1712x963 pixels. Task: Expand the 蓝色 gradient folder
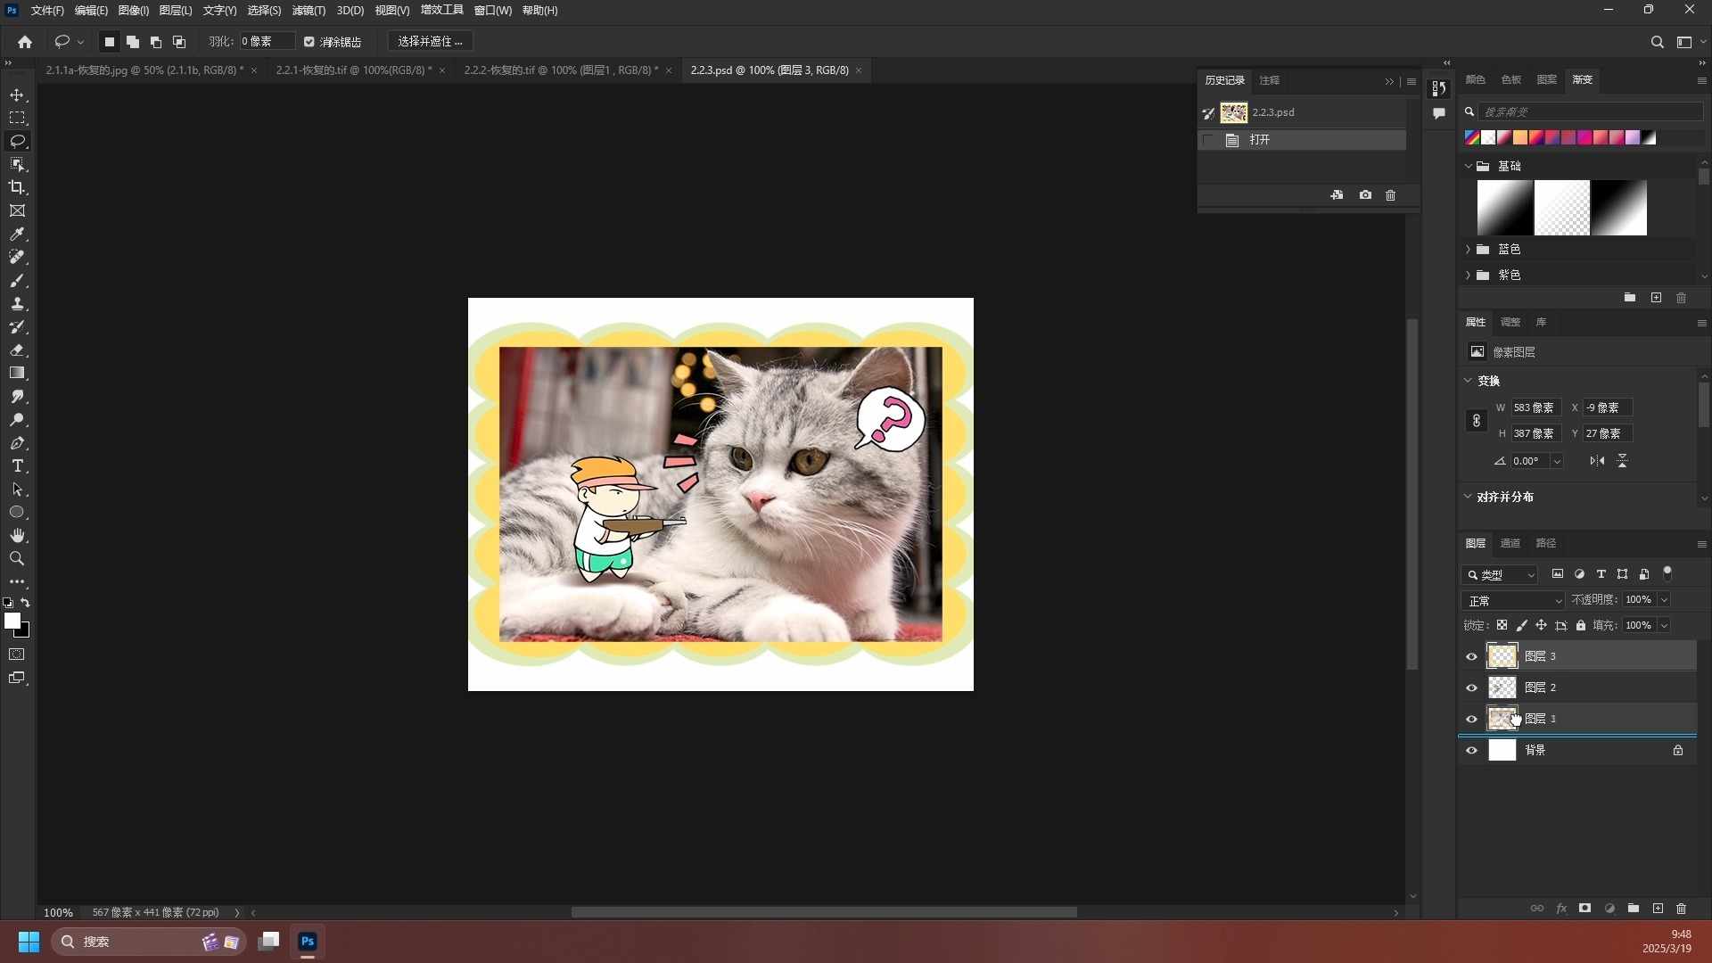point(1468,249)
